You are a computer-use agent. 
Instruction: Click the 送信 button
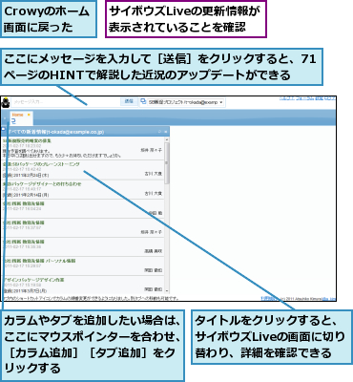click(129, 101)
